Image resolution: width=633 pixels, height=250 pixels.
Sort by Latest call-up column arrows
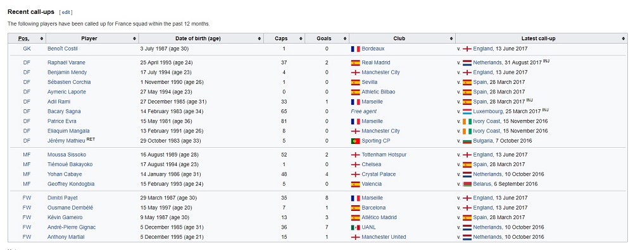tap(624, 39)
